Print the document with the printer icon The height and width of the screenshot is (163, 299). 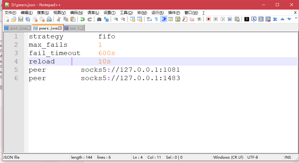point(49,19)
